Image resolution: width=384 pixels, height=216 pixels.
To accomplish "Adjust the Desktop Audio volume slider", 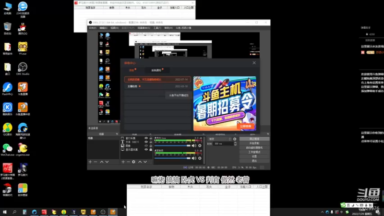I will click(172, 158).
